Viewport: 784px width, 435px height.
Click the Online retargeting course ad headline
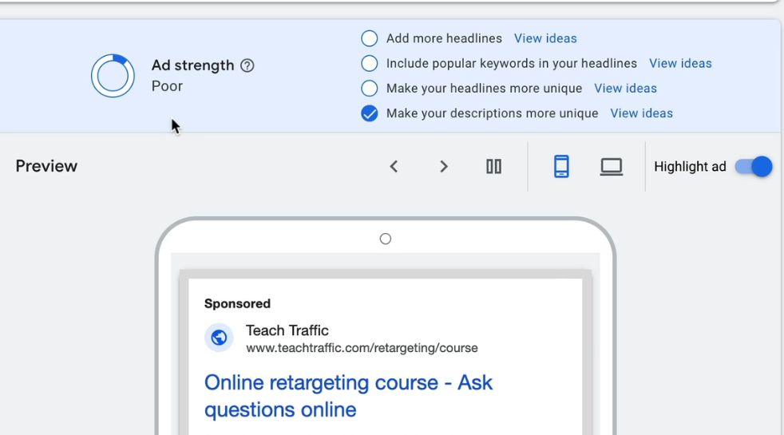(x=349, y=396)
